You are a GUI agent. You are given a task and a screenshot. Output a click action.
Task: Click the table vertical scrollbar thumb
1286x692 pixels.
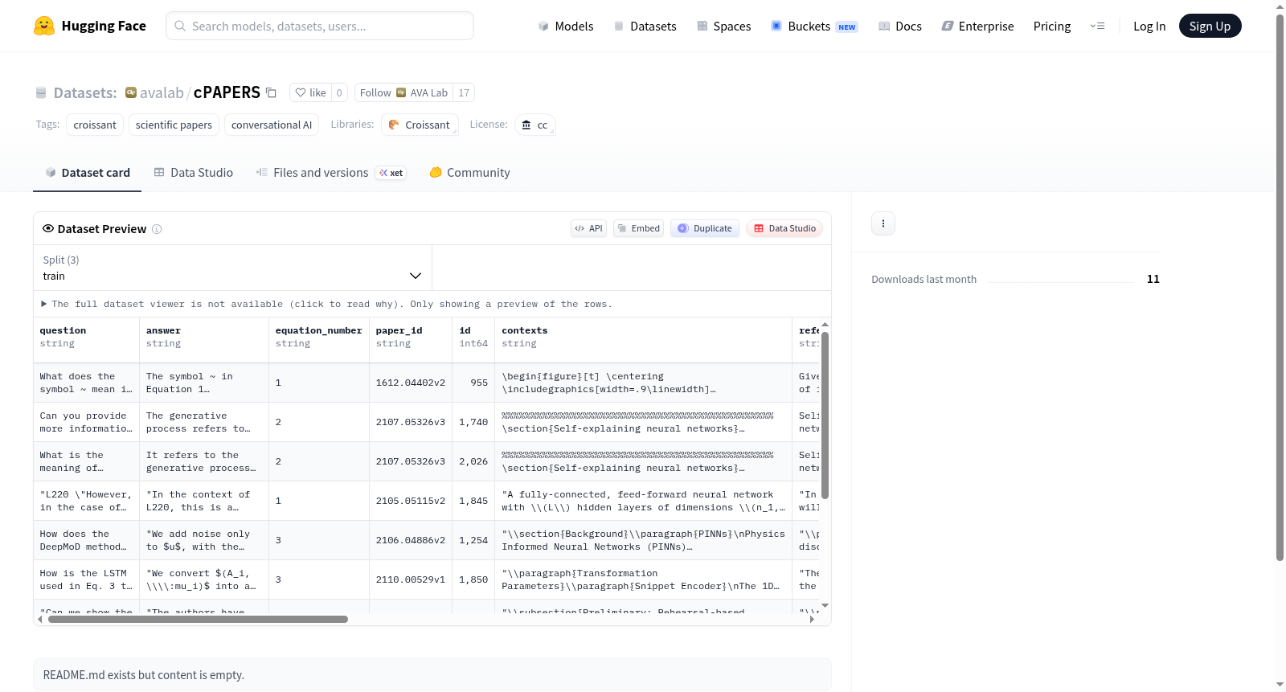tap(825, 415)
